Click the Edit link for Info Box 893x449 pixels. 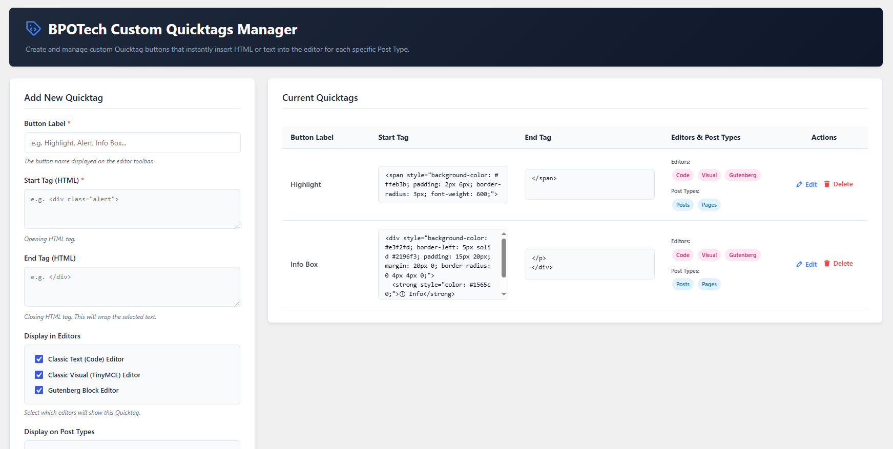806,264
